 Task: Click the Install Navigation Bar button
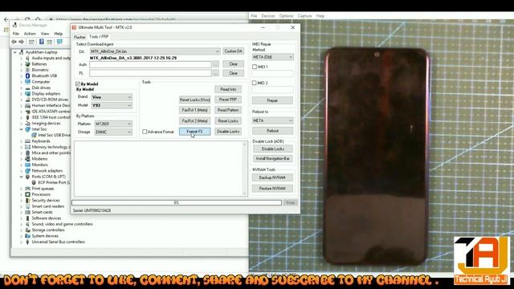(x=273, y=159)
